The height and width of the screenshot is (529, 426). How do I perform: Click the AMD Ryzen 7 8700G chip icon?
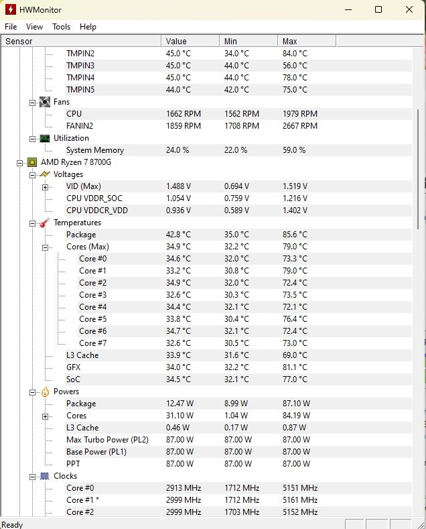tap(32, 162)
